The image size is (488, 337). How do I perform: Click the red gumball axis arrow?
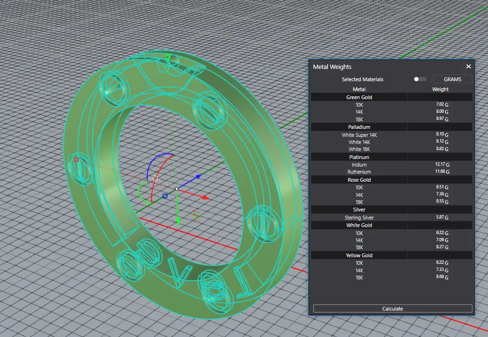click(205, 198)
